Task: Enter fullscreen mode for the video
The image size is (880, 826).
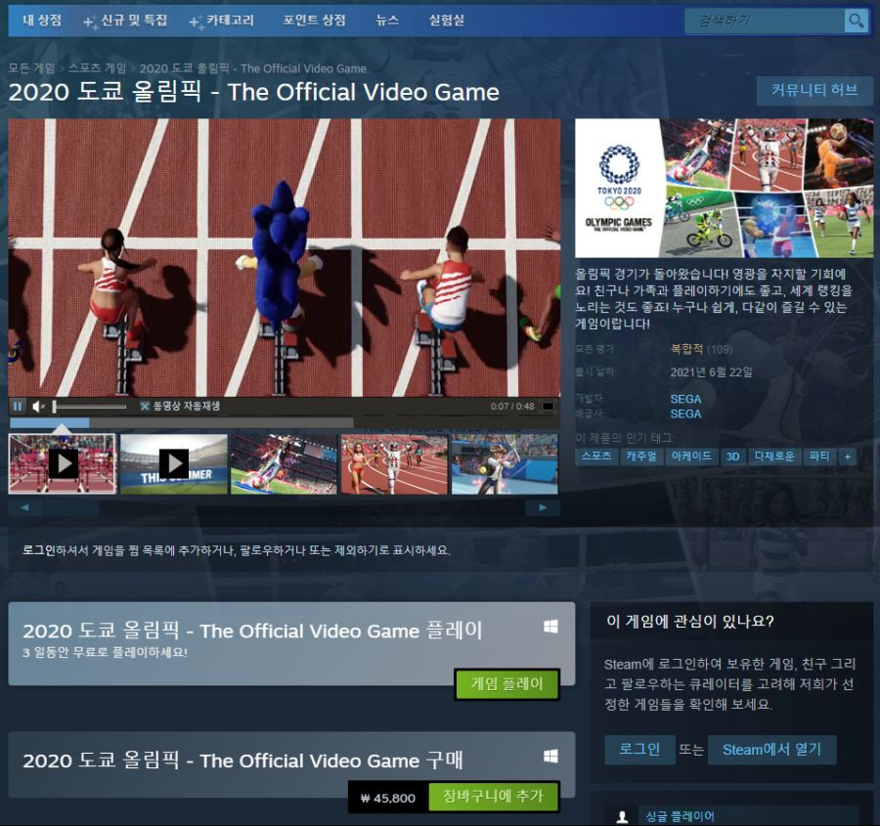Action: [x=549, y=407]
